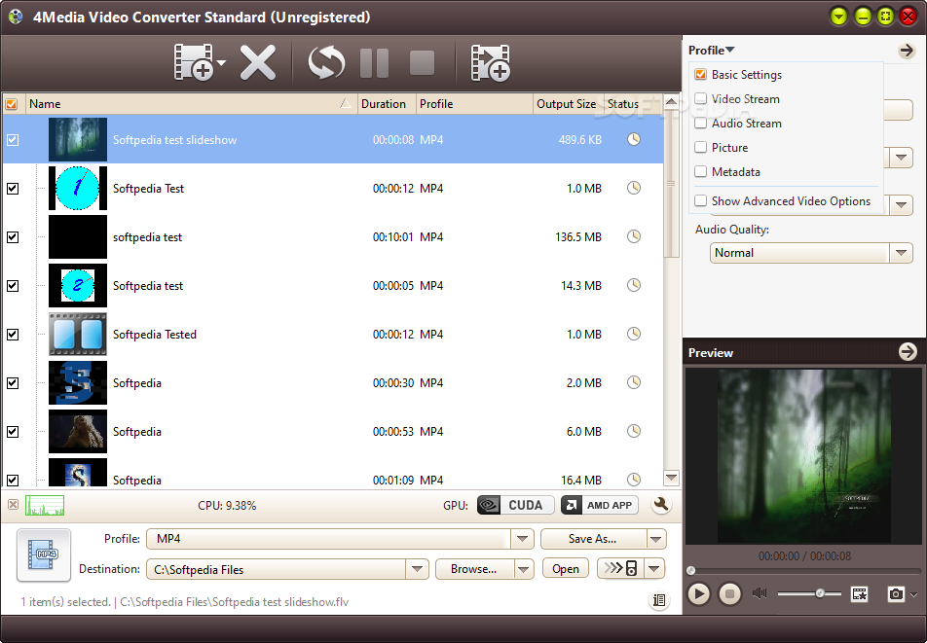
Task: Open the transfer-to-device dropdown arrow
Action: [x=654, y=569]
